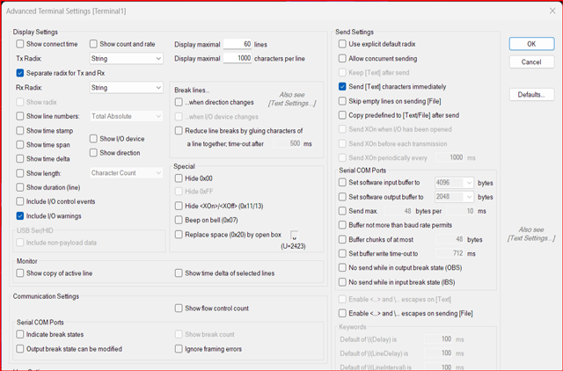Open Show line numbers Total Absolute dropdown
This screenshot has height=371, width=563.
tap(128, 116)
